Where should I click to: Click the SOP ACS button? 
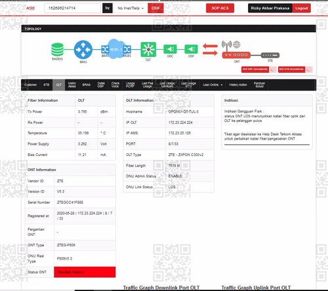pos(220,8)
